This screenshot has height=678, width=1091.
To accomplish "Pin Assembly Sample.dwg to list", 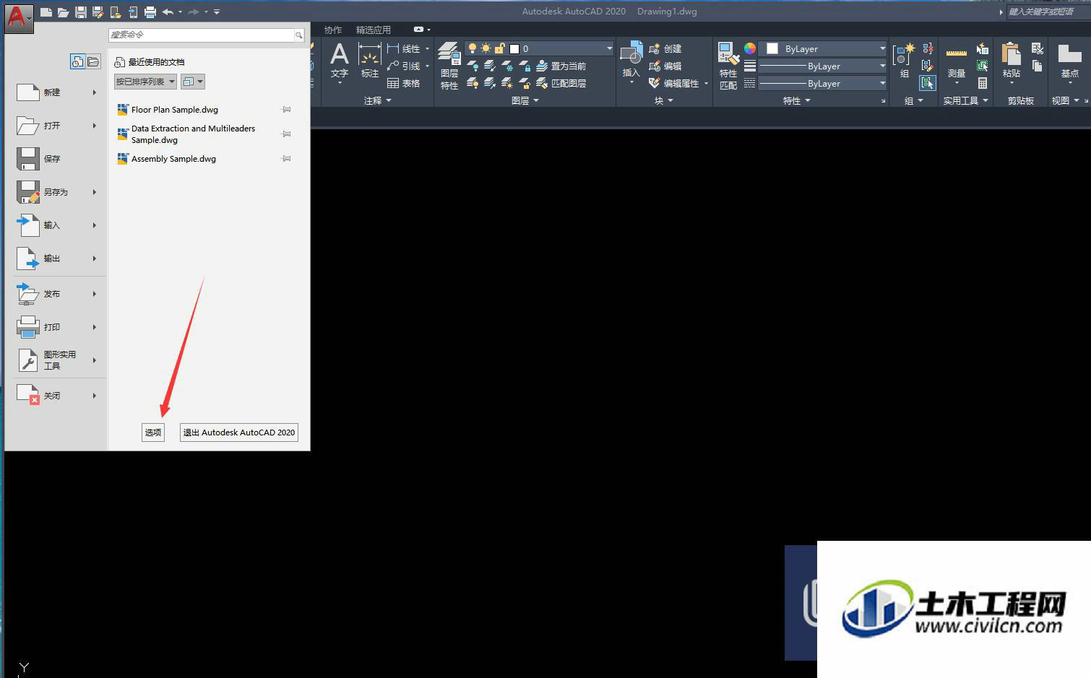I will pos(286,159).
